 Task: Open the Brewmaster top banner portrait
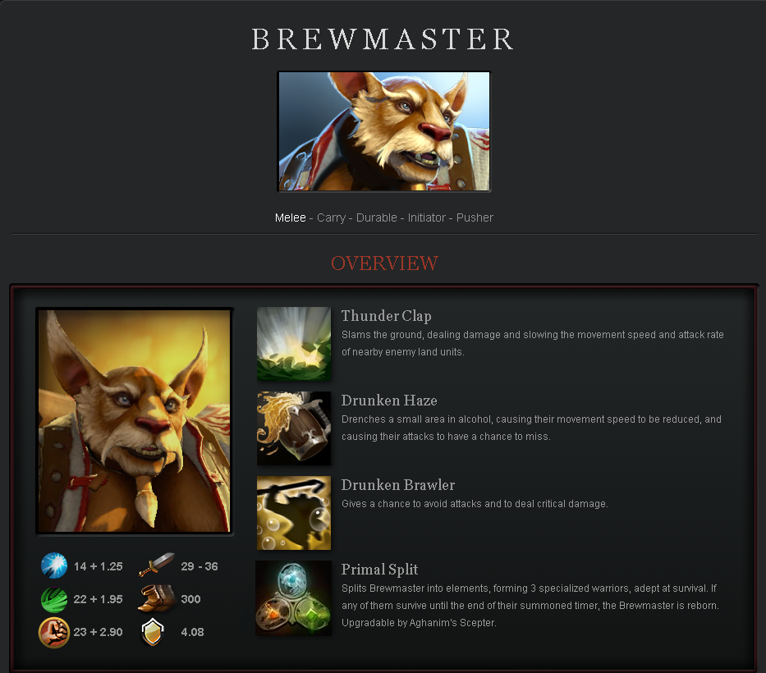point(384,131)
